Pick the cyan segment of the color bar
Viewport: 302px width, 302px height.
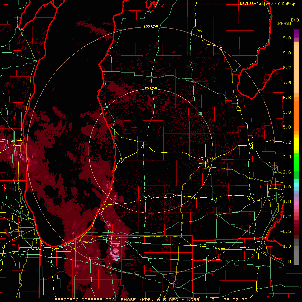tap(296, 185)
